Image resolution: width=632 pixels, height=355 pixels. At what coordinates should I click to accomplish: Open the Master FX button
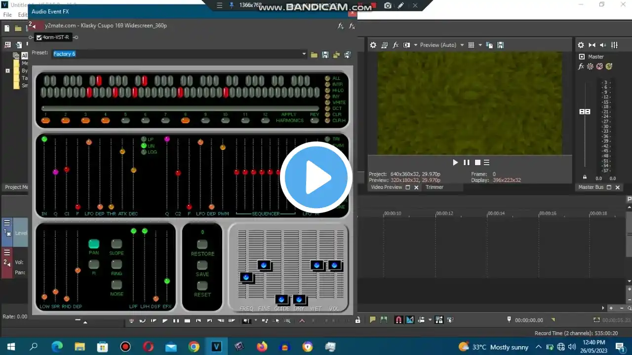click(x=581, y=66)
